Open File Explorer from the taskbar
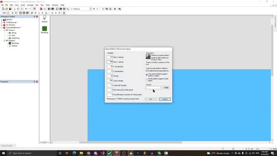 (81, 153)
